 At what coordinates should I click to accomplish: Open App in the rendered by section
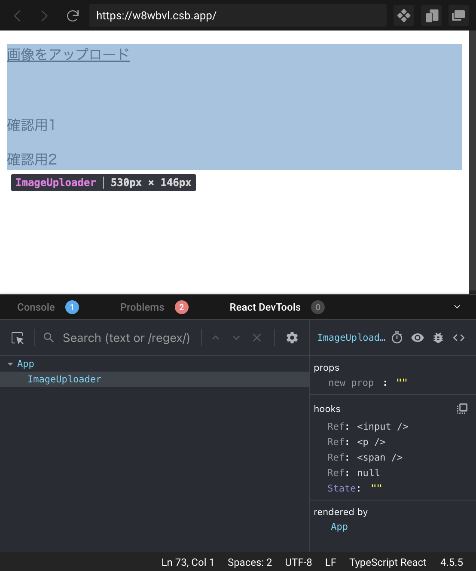click(339, 526)
